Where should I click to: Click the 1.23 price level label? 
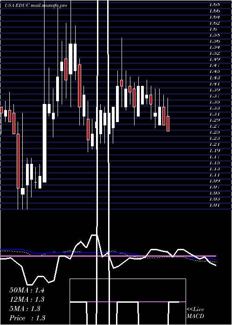[x=214, y=138]
